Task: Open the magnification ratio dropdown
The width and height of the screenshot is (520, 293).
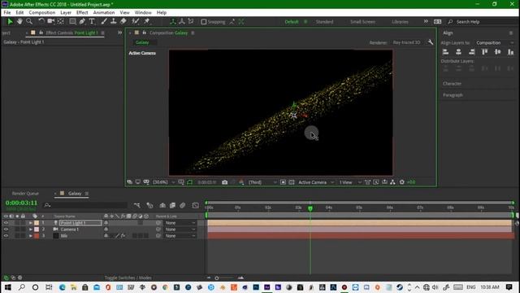Action: click(x=164, y=182)
